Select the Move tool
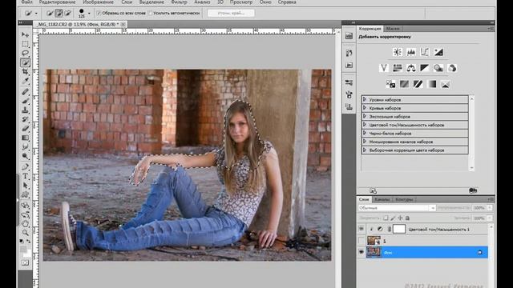The image size is (513, 288). tap(25, 34)
